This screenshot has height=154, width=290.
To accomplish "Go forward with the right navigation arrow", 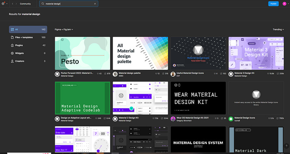I will (16, 4).
